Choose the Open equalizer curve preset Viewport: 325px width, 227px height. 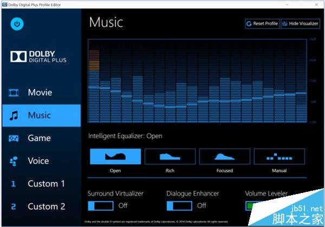(115, 157)
